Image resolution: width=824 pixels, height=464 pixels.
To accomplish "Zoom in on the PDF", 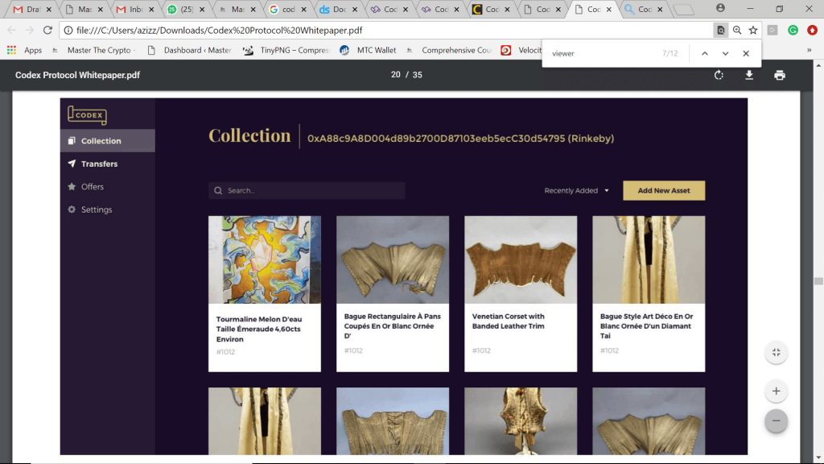I will coord(777,391).
